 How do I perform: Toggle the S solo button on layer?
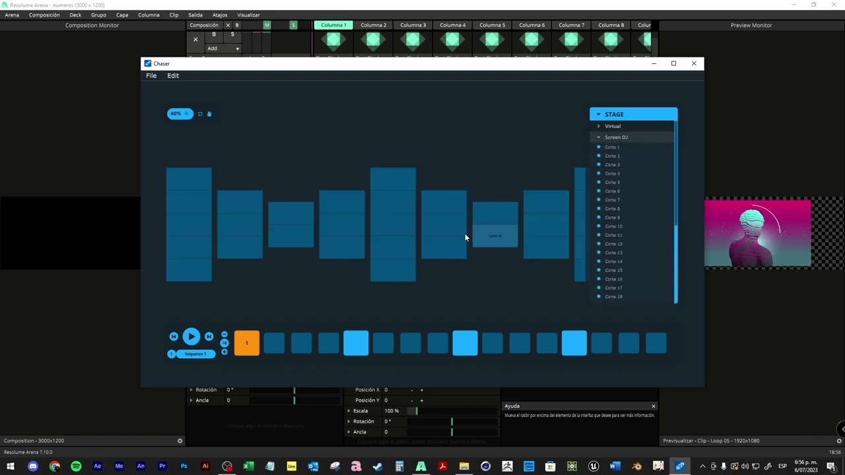click(232, 34)
